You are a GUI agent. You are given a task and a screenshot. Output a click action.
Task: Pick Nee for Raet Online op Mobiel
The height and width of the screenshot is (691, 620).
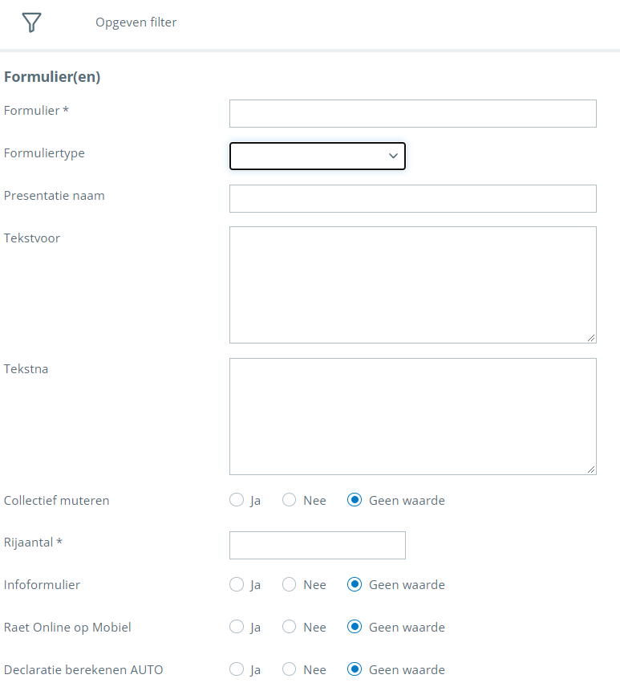click(x=290, y=627)
